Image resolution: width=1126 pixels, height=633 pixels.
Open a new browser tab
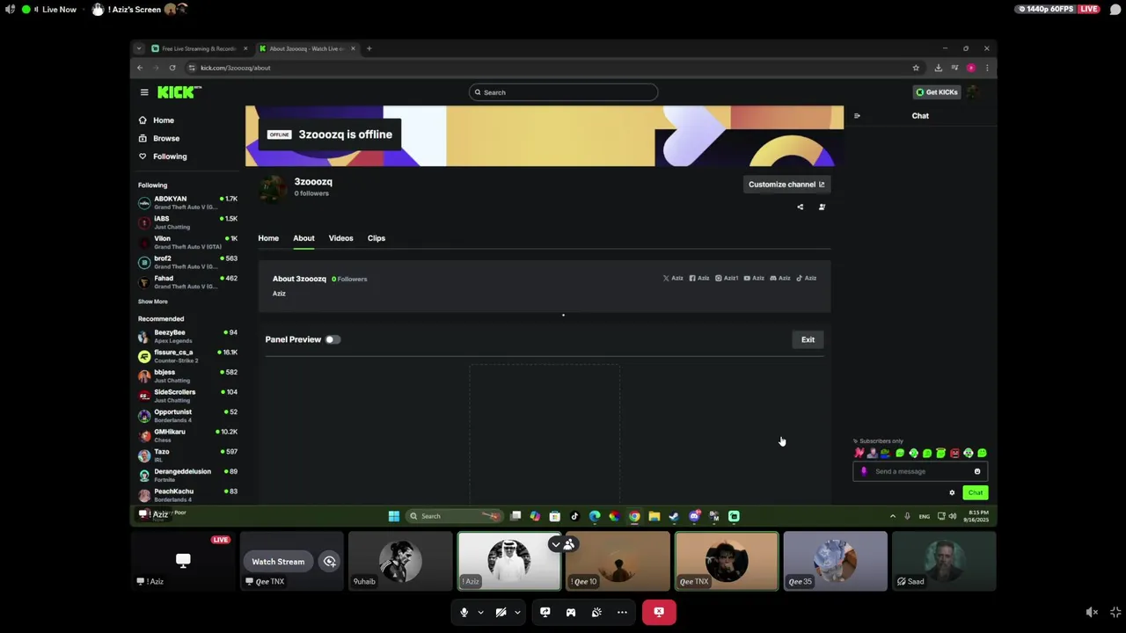pyautogui.click(x=369, y=48)
